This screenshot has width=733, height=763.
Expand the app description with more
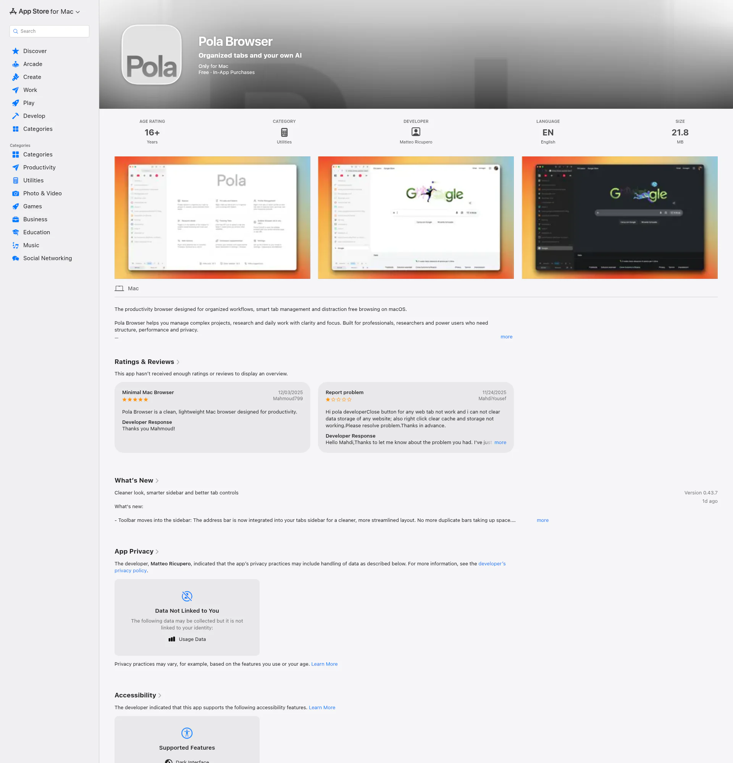506,337
